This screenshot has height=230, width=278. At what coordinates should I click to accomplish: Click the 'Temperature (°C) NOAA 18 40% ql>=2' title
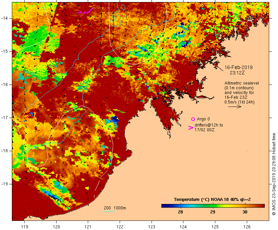coord(212,200)
